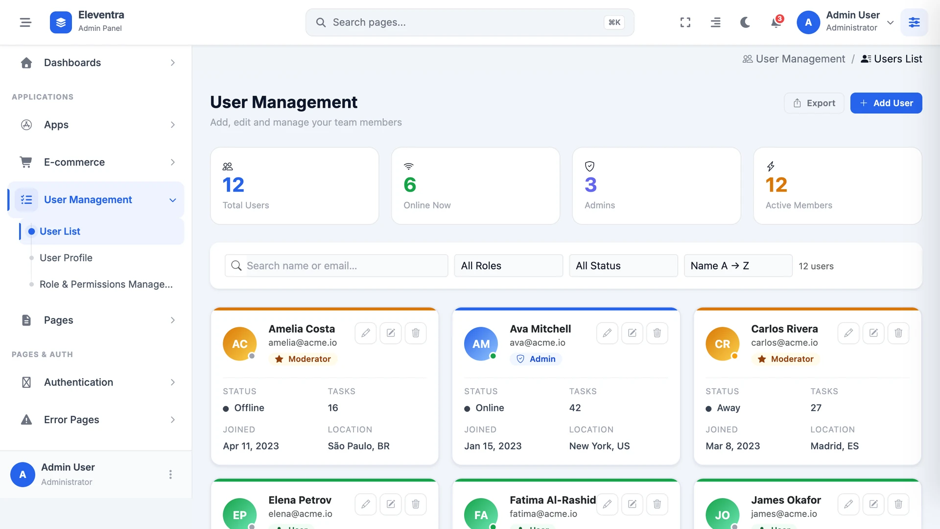
Task: Click pencil edit icon on Amelia Costa card
Action: click(x=366, y=333)
